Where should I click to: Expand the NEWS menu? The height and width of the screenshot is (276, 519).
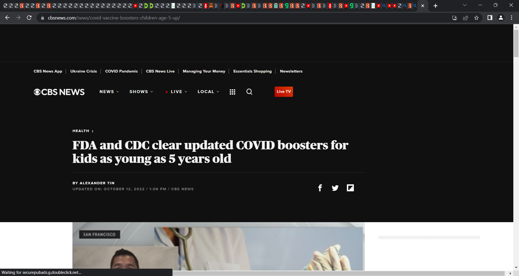[109, 92]
